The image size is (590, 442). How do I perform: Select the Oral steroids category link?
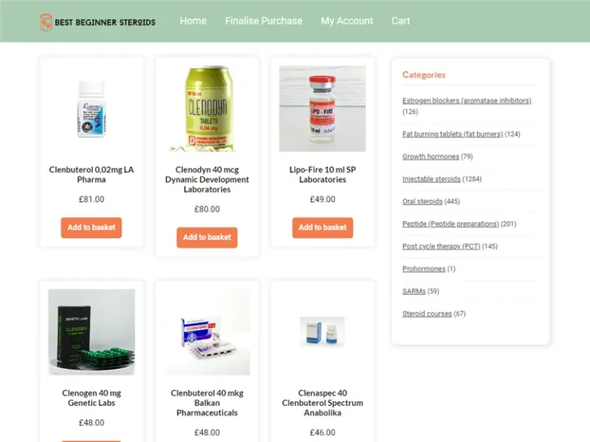tap(423, 202)
